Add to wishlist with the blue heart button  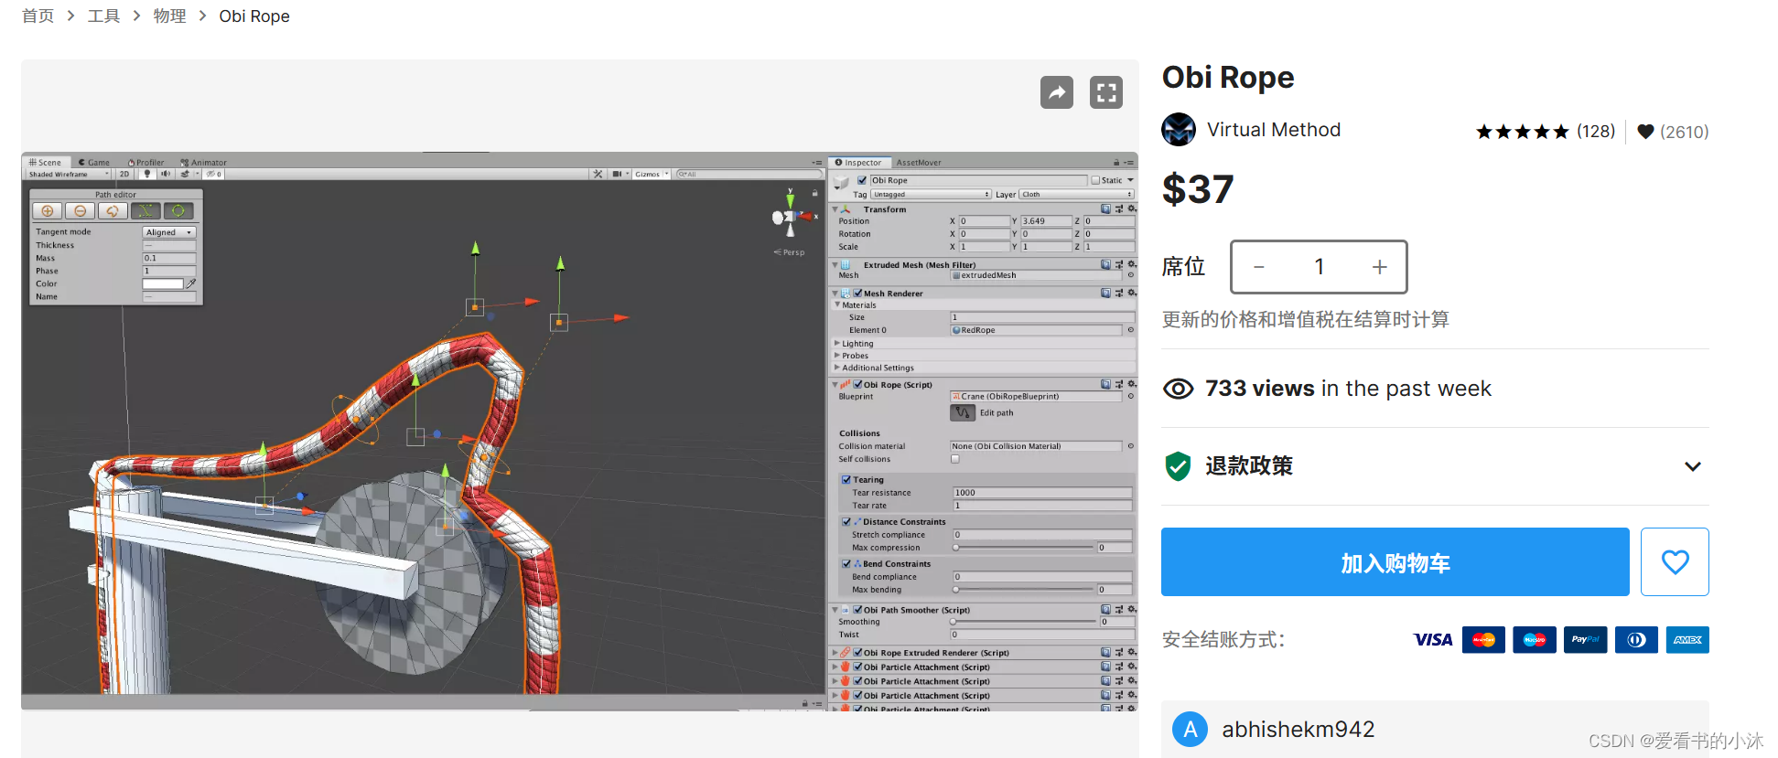(x=1675, y=561)
